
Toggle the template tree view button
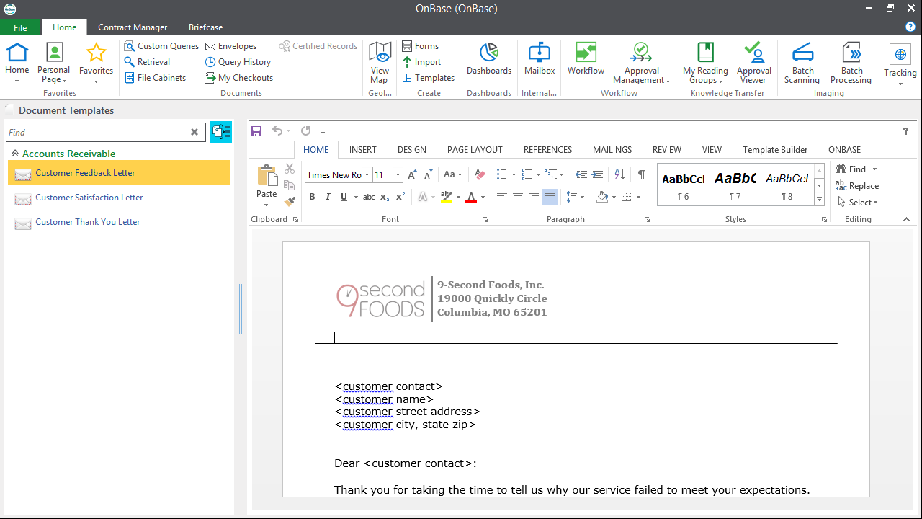(x=221, y=132)
